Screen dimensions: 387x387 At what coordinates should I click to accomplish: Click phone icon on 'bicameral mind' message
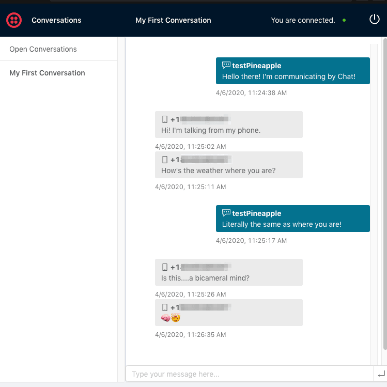(x=165, y=267)
